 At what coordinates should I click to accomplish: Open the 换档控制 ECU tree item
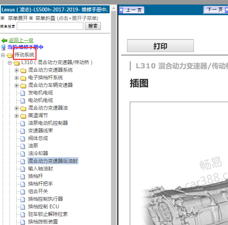coord(43,206)
